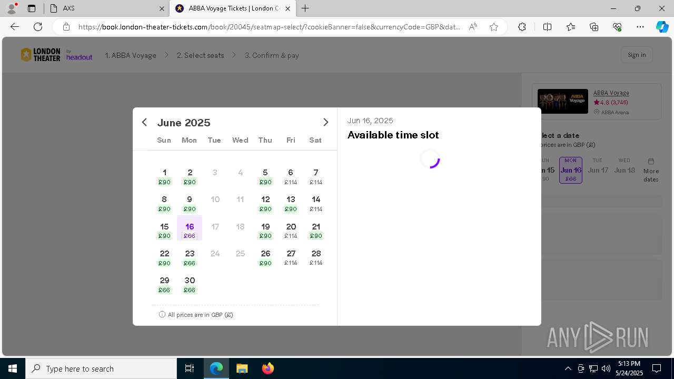Open tab actions menu

[x=32, y=8]
